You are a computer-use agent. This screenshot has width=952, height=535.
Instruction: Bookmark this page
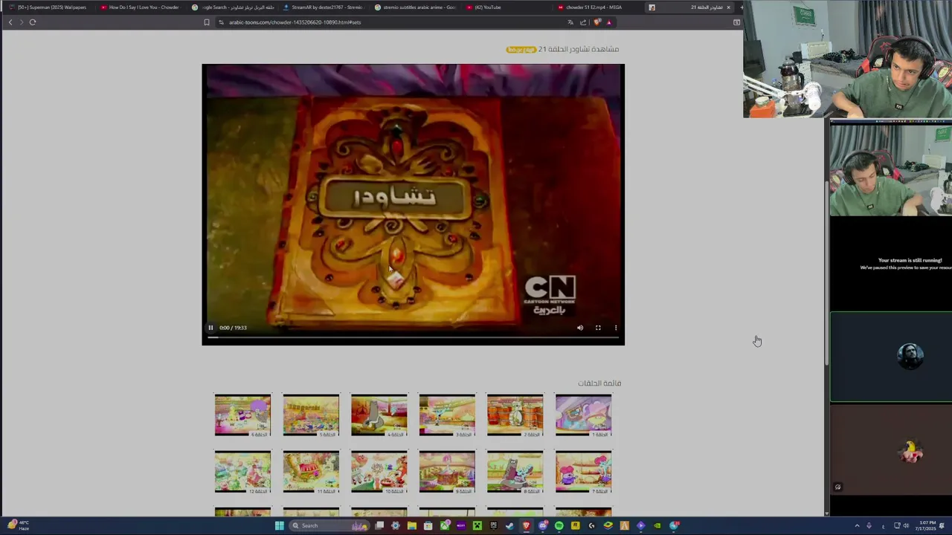pyautogui.click(x=207, y=22)
